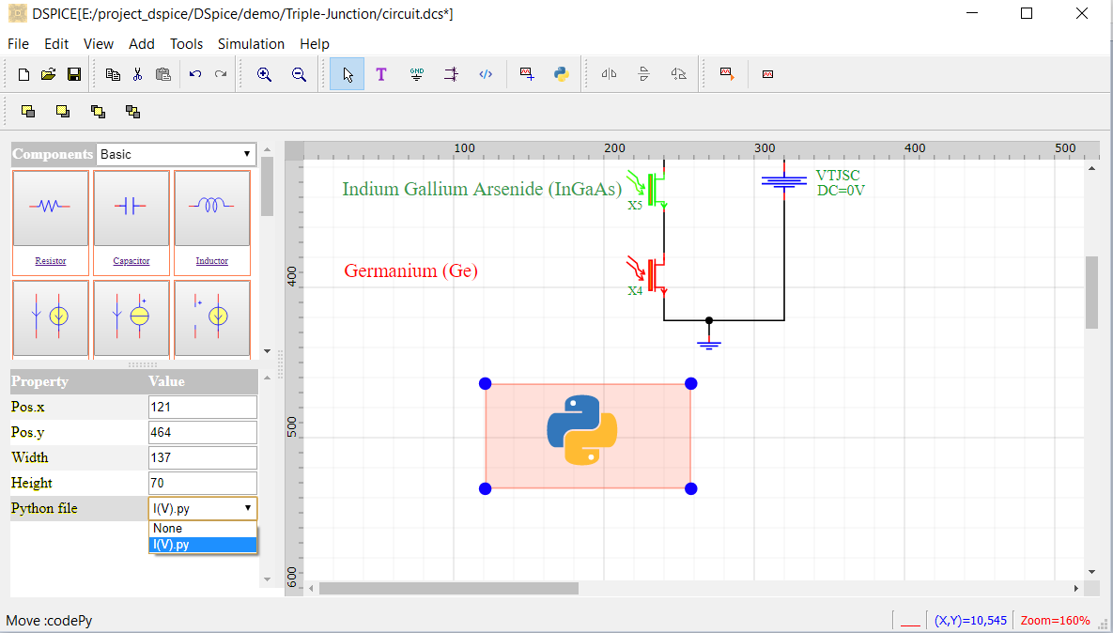
Task: Click the zoom in magnifier icon
Action: coord(265,74)
